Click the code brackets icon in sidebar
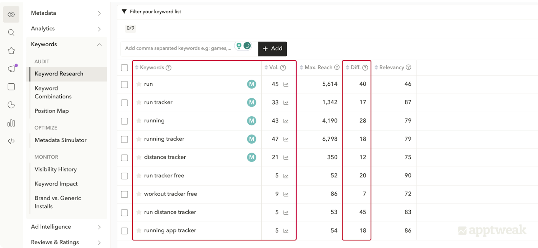538x248 pixels. point(11,141)
